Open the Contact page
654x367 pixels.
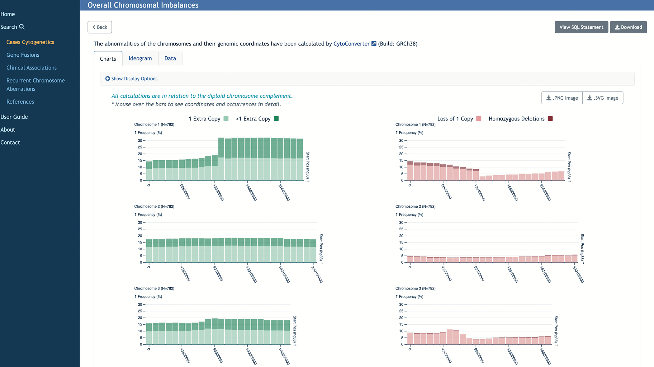click(10, 142)
